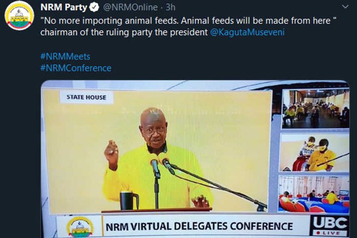Open the NRM Party profile avatar
This screenshot has height=238, width=357.
pyautogui.click(x=19, y=16)
